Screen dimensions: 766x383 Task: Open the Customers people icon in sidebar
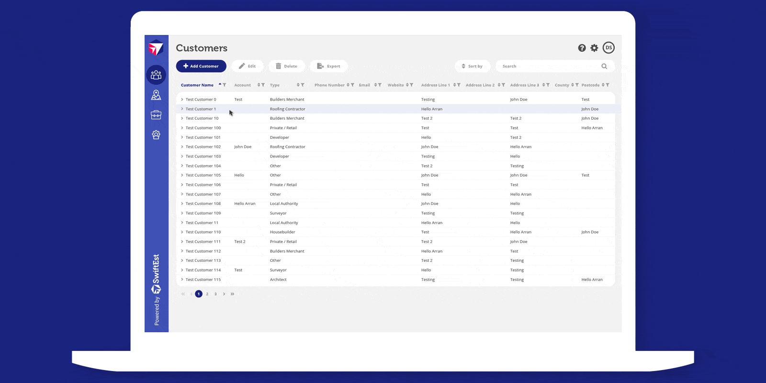(156, 75)
